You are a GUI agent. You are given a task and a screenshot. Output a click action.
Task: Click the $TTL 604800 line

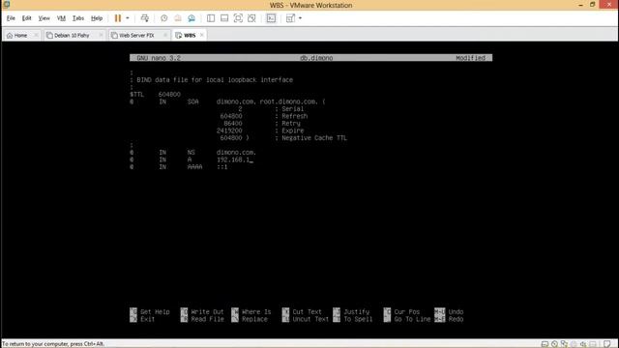[x=155, y=95]
